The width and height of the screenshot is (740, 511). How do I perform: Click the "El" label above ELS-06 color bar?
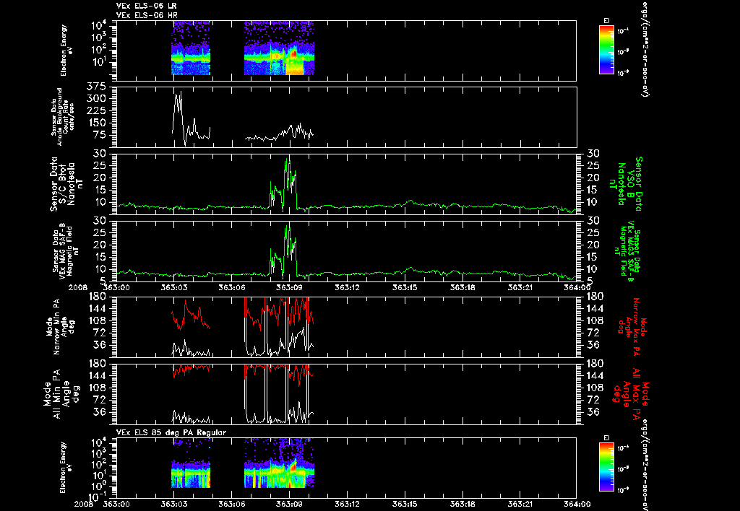coord(606,20)
